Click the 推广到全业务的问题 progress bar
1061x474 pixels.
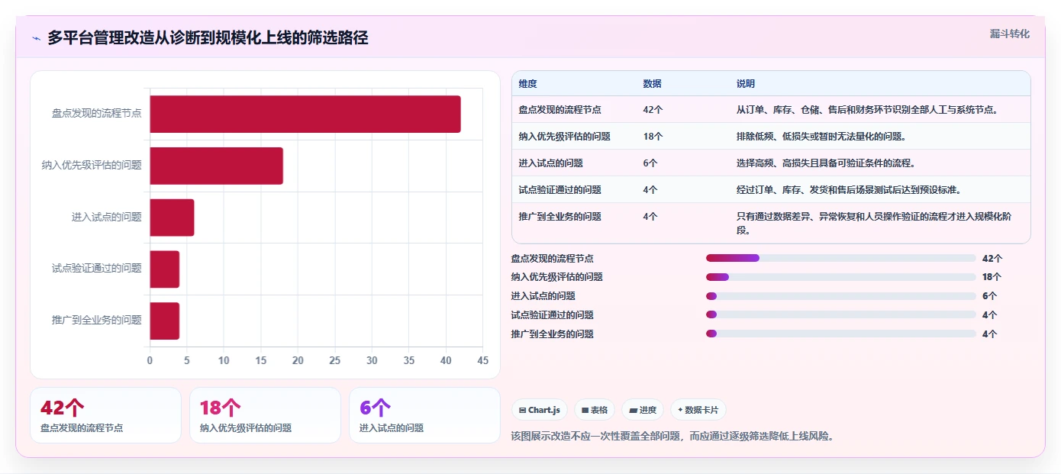(x=841, y=334)
